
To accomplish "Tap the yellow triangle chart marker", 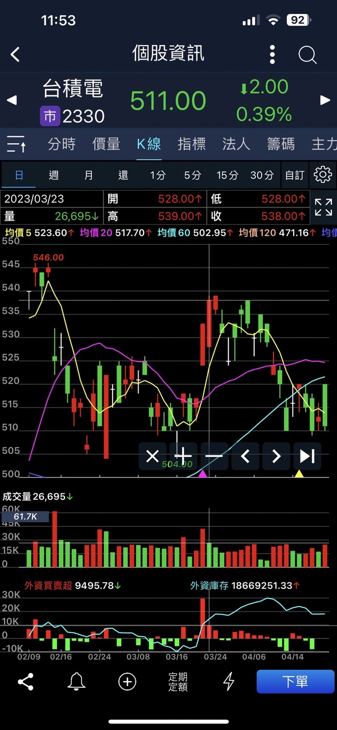I will [299, 474].
